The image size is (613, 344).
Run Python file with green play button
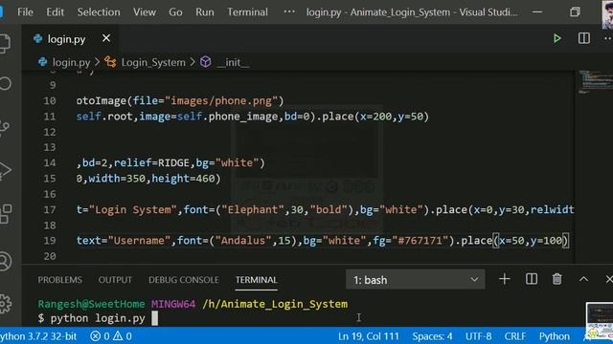(x=557, y=38)
